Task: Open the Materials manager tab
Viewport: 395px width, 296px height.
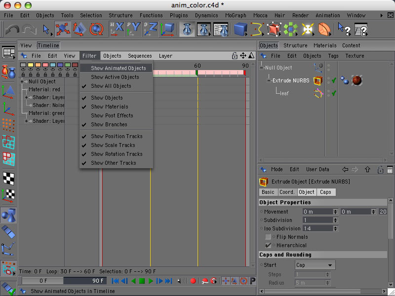Action: pyautogui.click(x=324, y=45)
